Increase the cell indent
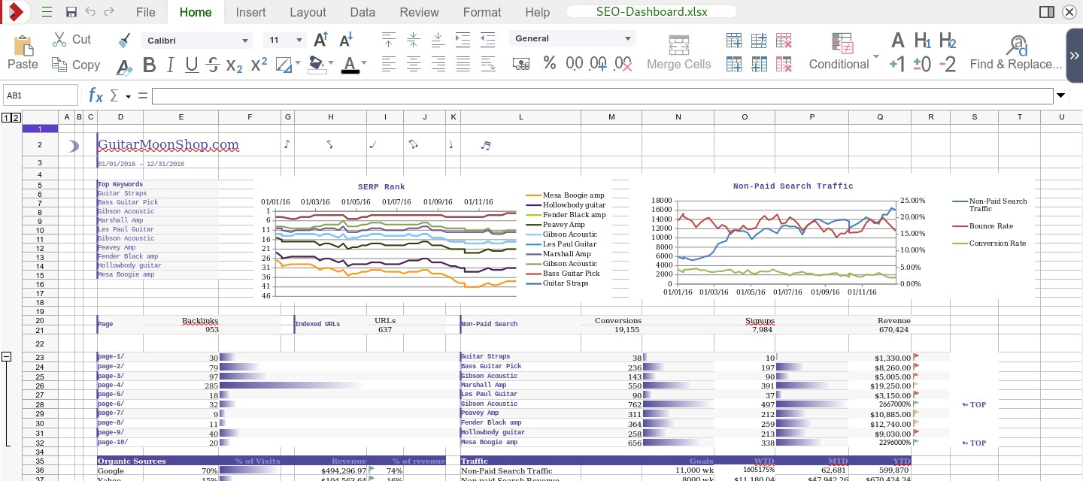Image resolution: width=1083 pixels, height=481 pixels. tap(463, 40)
